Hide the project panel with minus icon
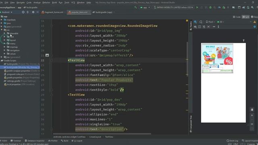This screenshot has height=145, width=258. coord(37,12)
